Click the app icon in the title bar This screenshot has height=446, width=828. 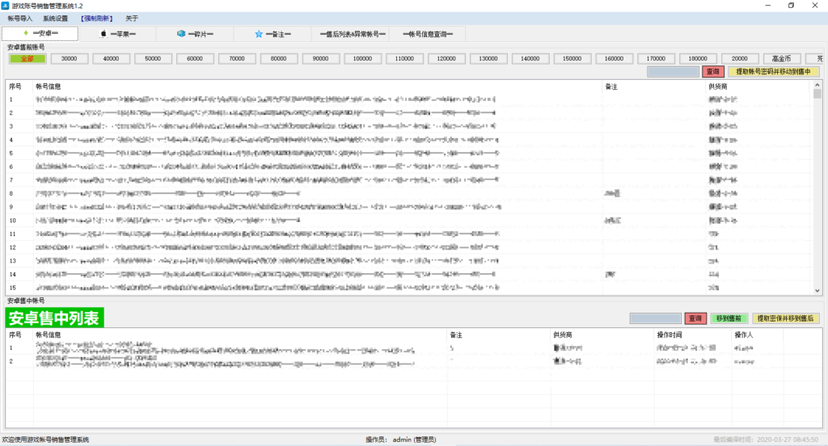(6, 6)
